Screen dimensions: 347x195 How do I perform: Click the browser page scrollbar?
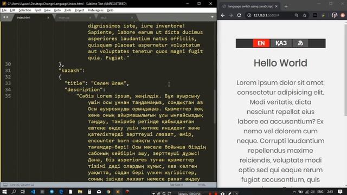345,70
